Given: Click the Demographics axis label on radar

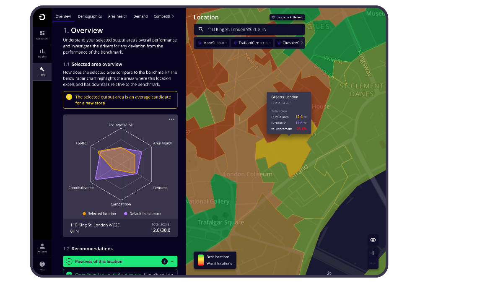Looking at the screenshot, I should [x=121, y=124].
